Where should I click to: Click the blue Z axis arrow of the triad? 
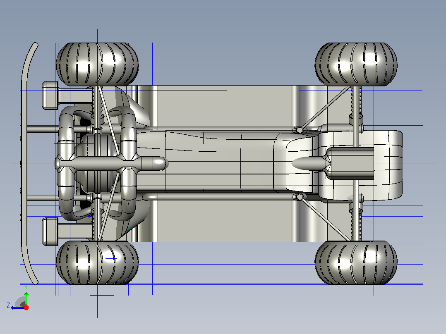pos(17,308)
